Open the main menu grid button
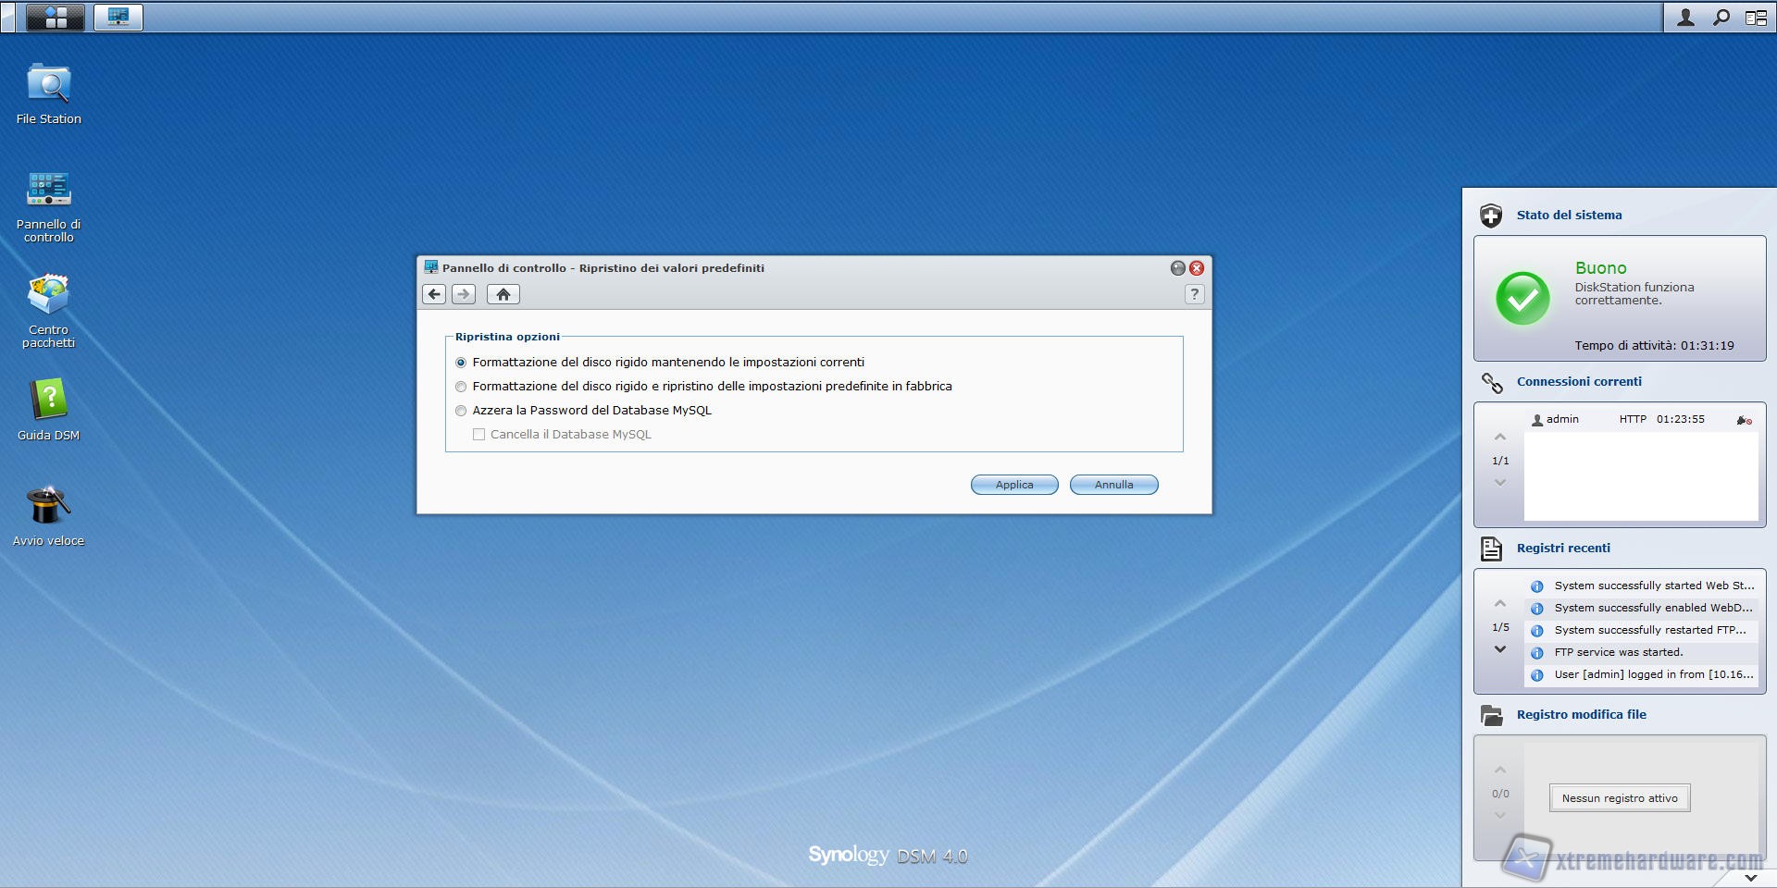 click(56, 17)
